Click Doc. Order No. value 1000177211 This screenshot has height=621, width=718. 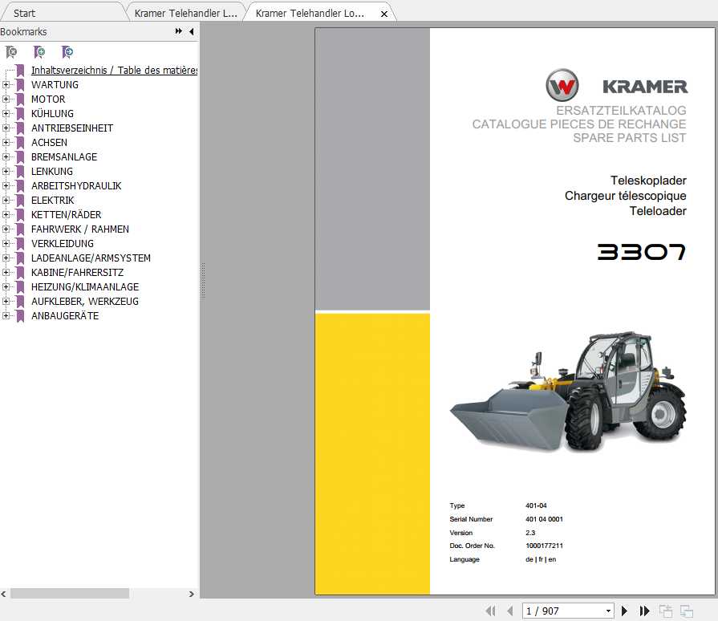click(x=544, y=546)
